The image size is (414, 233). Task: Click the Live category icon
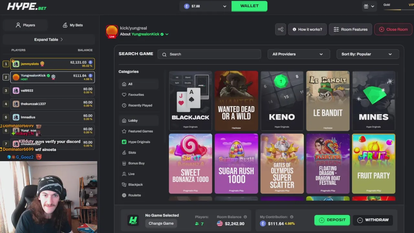[124, 174]
